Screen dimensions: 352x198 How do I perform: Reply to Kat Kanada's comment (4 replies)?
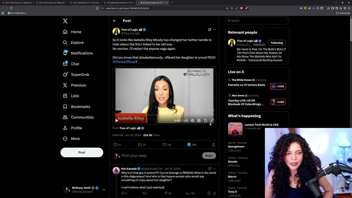pyautogui.click(x=124, y=193)
